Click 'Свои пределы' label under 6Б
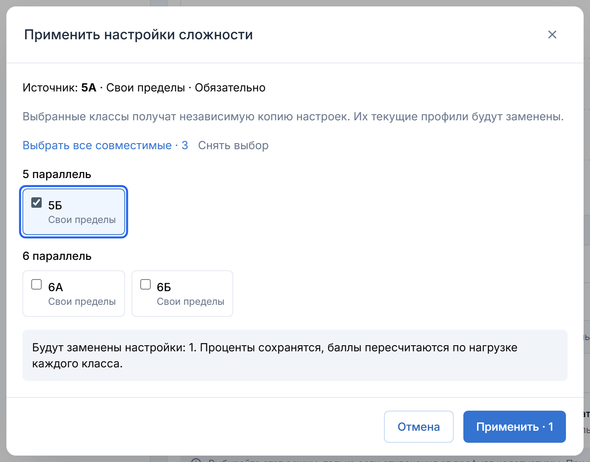Viewport: 590px width, 462px height. coord(190,302)
